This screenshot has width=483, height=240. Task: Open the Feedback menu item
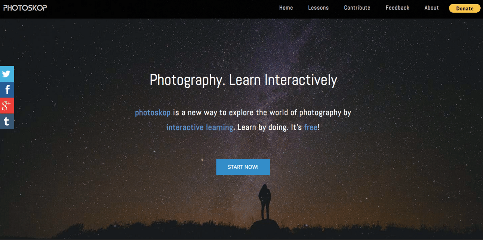coord(397,7)
